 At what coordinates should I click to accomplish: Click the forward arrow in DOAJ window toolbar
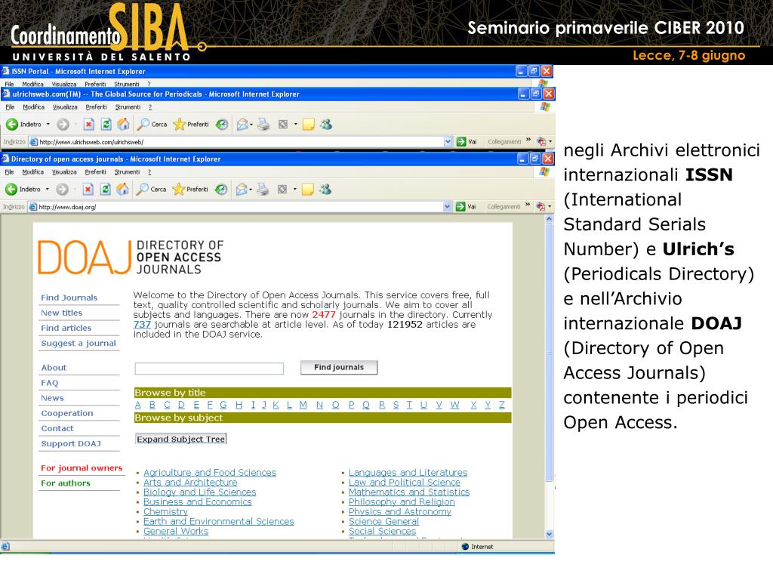pos(62,189)
